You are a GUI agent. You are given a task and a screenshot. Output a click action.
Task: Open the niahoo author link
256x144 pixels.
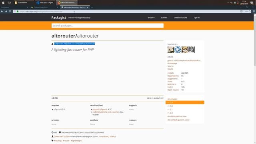pos(113,136)
